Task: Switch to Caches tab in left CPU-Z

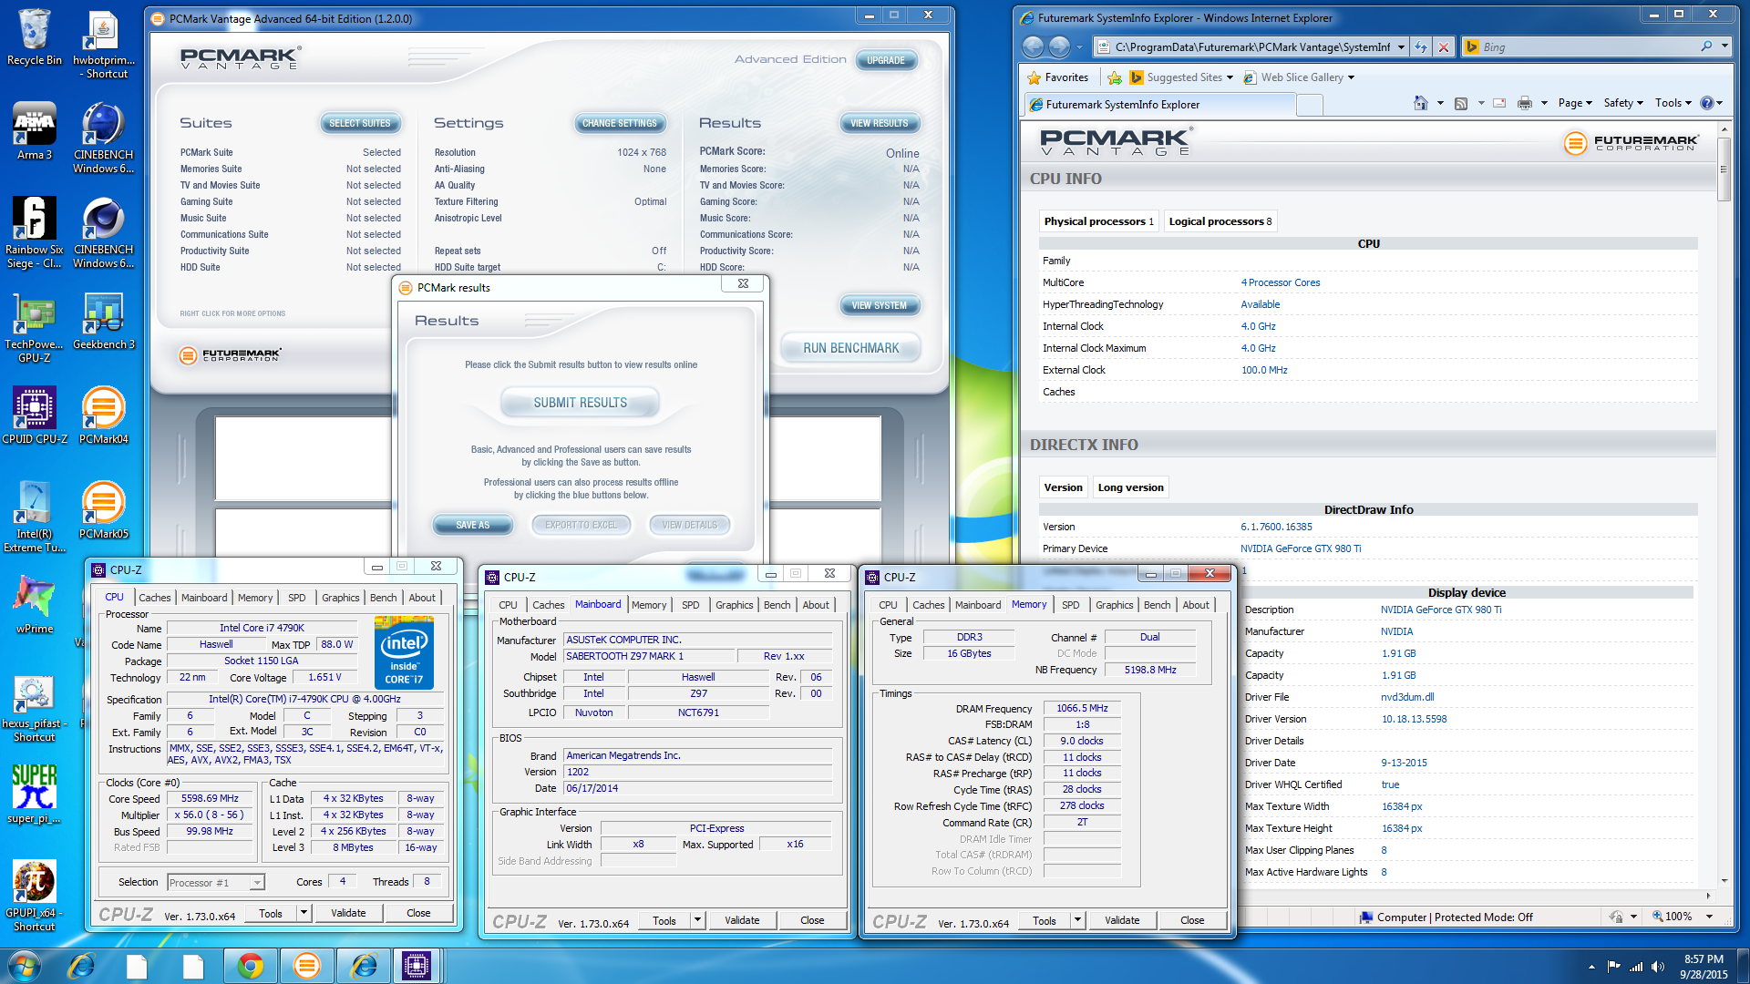Action: coord(154,598)
